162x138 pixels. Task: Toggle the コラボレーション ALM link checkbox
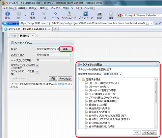point(37,66)
